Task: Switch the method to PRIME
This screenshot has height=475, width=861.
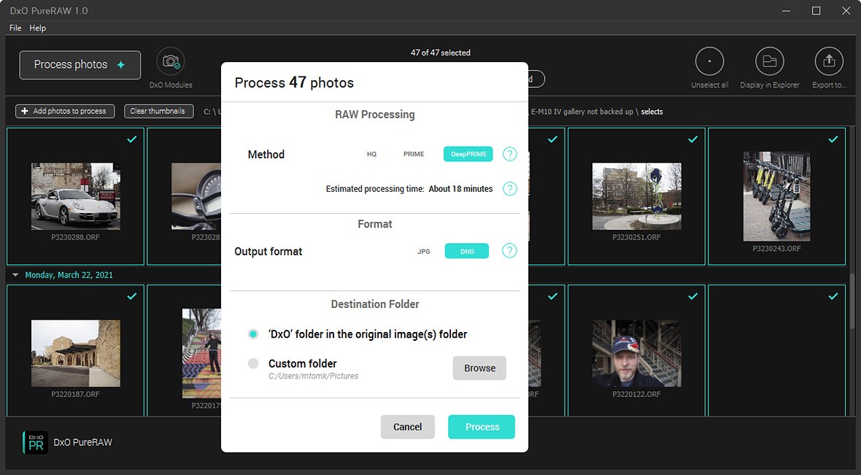Action: (x=414, y=154)
